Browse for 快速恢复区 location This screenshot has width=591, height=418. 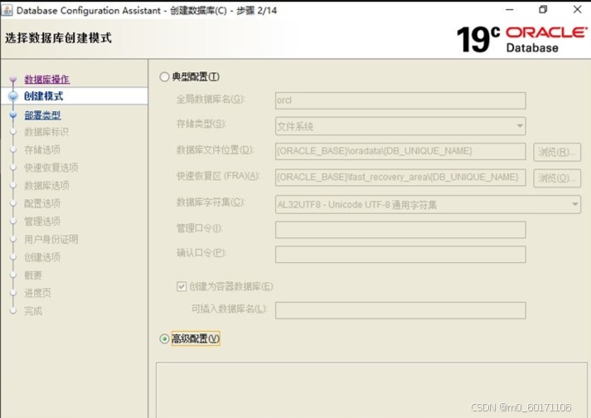click(x=556, y=177)
